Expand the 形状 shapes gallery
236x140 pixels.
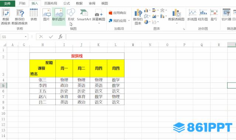(71, 17)
